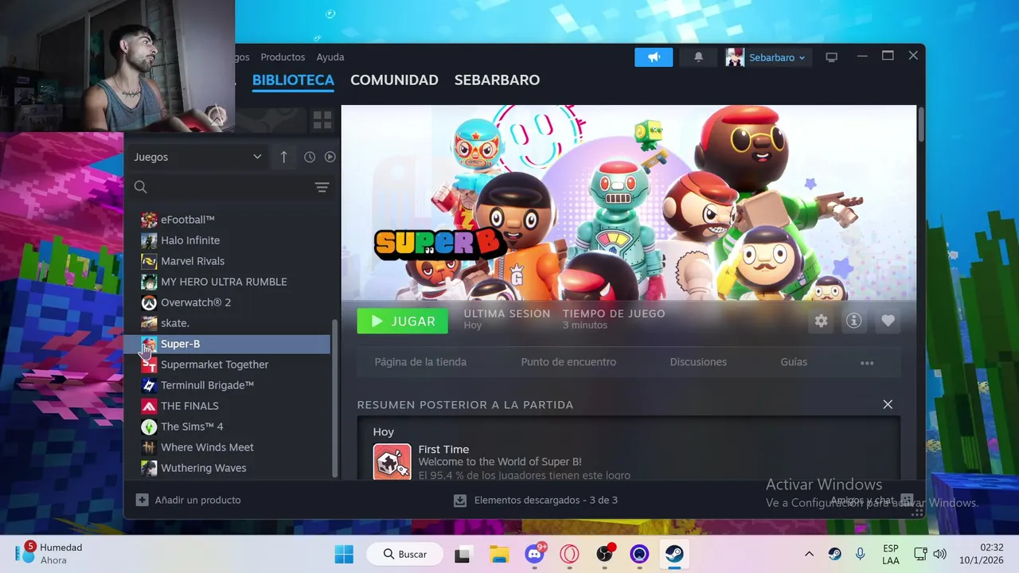The height and width of the screenshot is (573, 1019).
Task: Go to SEBARBARO profile tab
Action: [497, 80]
